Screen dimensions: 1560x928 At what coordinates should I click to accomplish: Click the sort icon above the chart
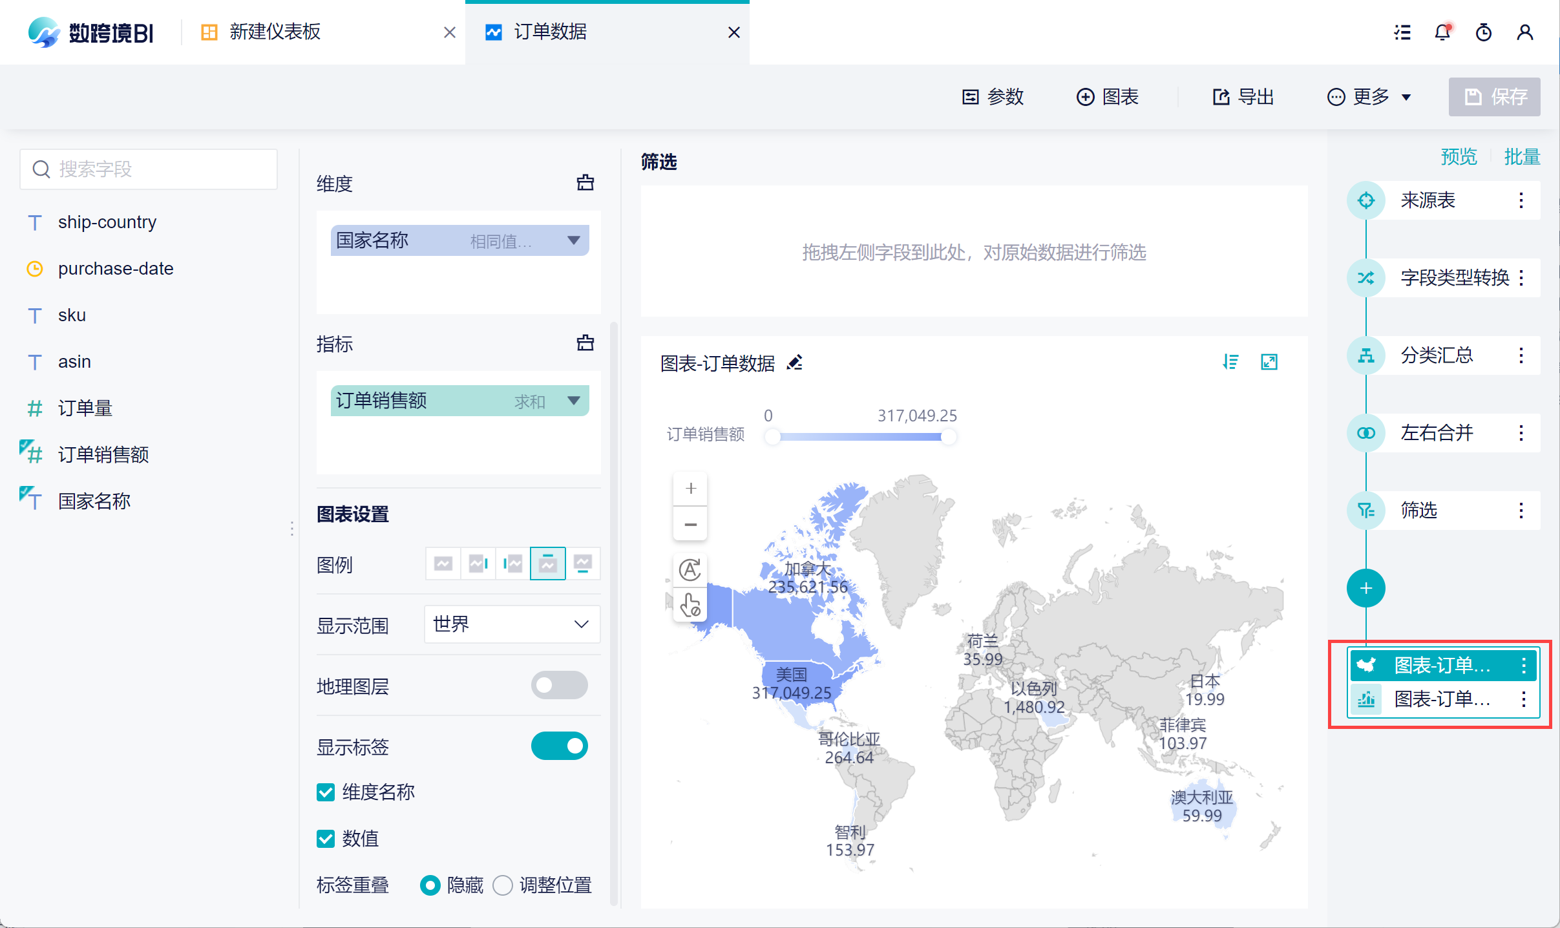pyautogui.click(x=1230, y=362)
